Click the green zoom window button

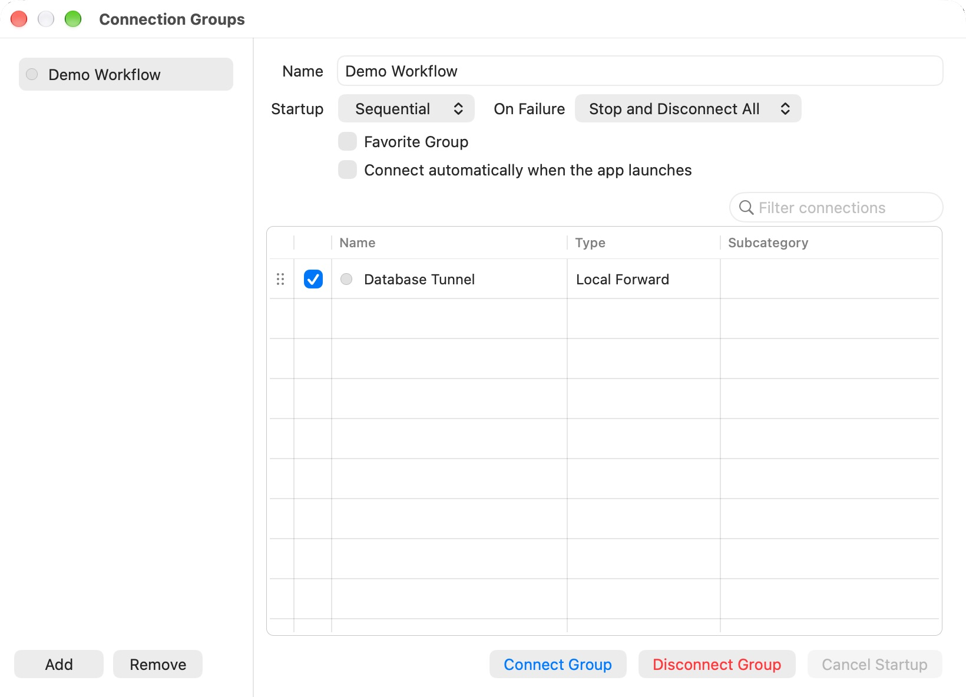click(x=73, y=19)
